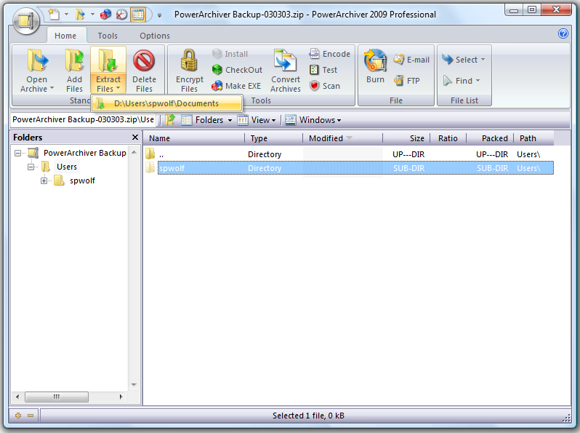Click the Add Files button

pyautogui.click(x=74, y=71)
